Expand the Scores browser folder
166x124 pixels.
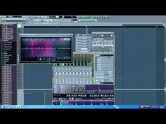(5, 51)
